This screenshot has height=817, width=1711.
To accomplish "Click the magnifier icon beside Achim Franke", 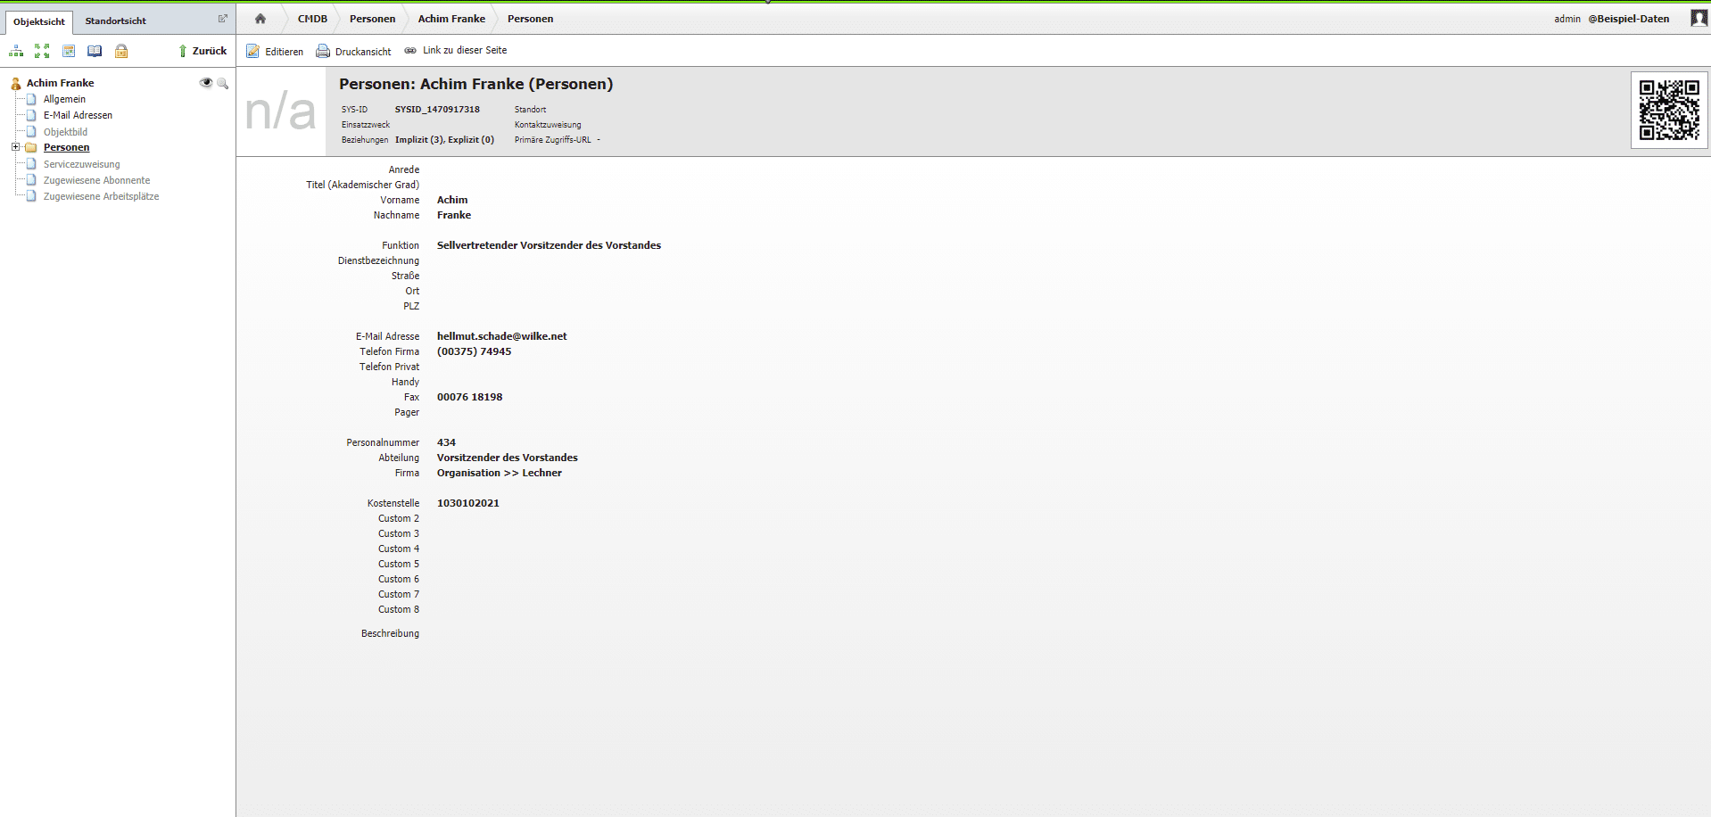I will point(223,83).
